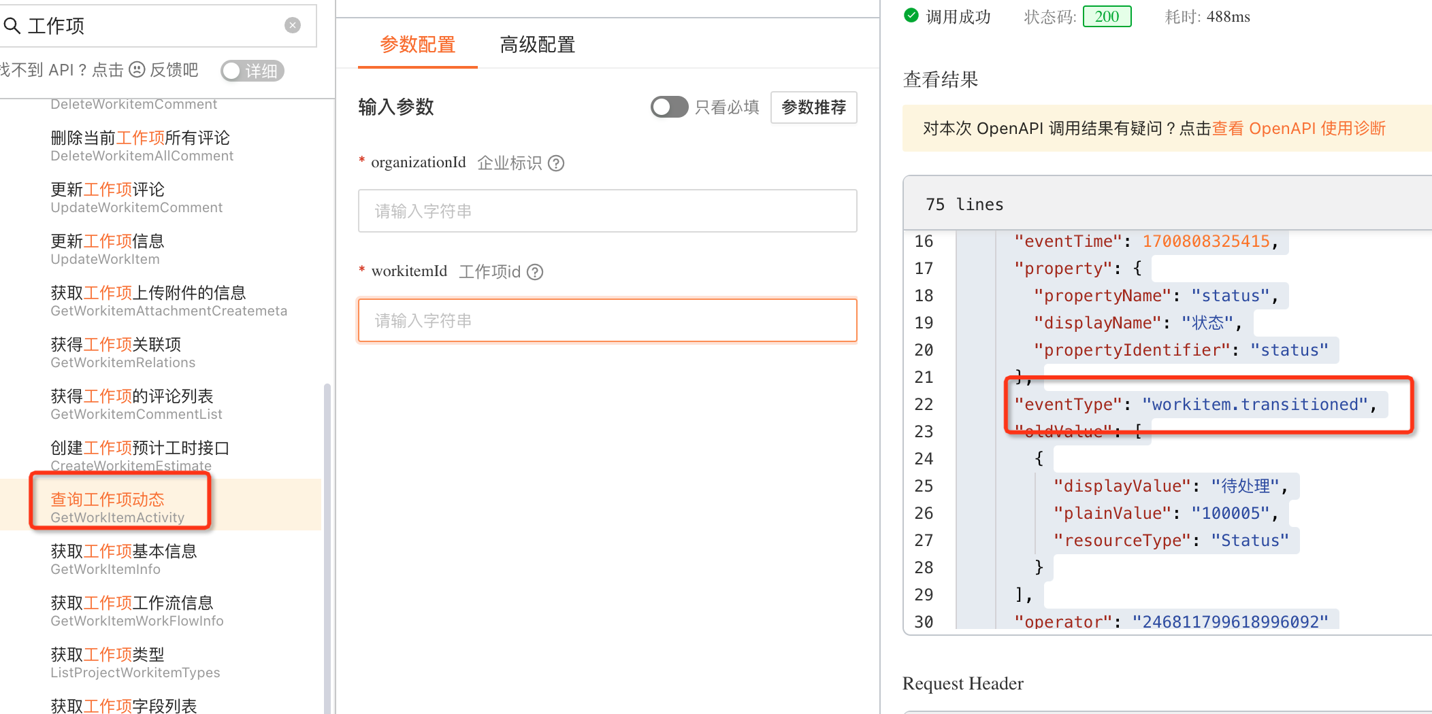Screen dimensions: 1432x714
Task: Click the displayValue 待处理 line
Action: coord(1171,486)
